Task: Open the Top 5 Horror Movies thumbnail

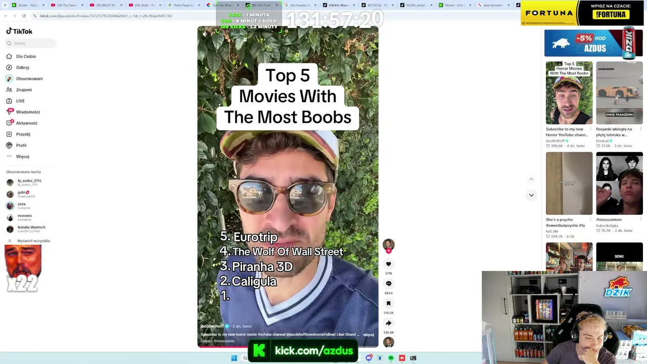Action: 569,93
